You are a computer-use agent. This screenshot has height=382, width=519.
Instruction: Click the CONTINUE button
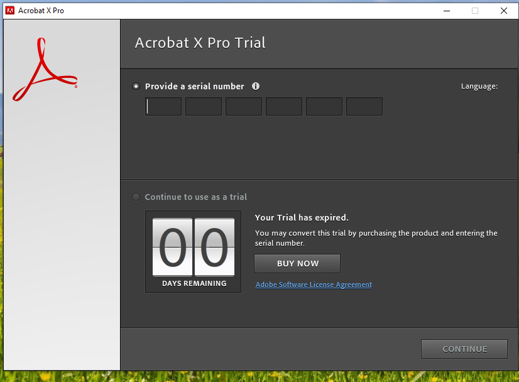[x=464, y=349]
